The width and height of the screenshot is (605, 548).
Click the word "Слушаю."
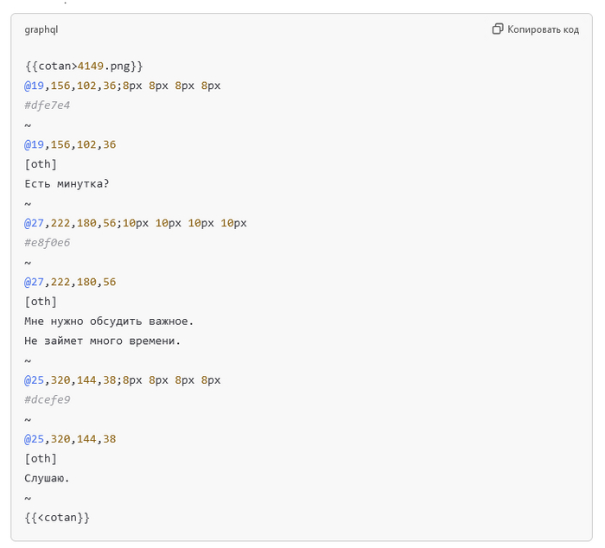[x=48, y=478]
